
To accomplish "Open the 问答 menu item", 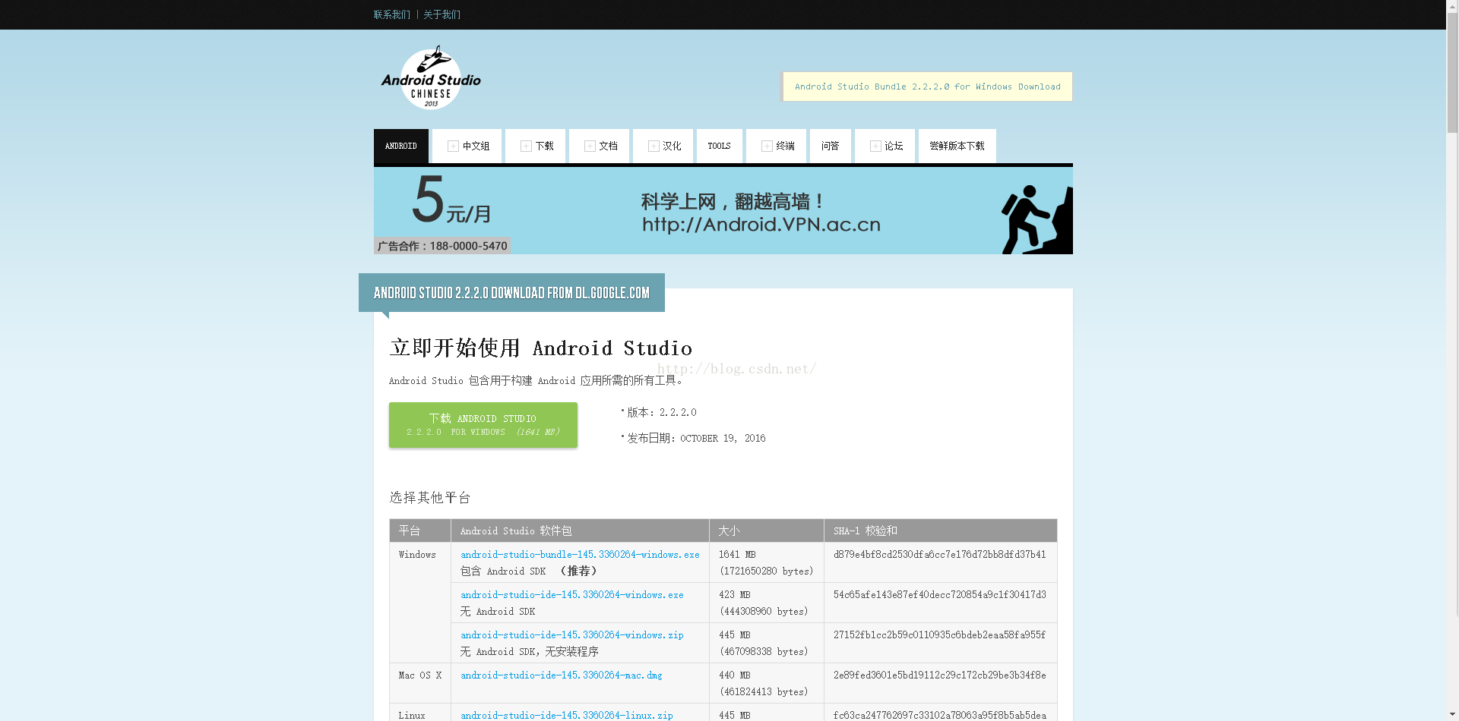I will click(x=831, y=146).
